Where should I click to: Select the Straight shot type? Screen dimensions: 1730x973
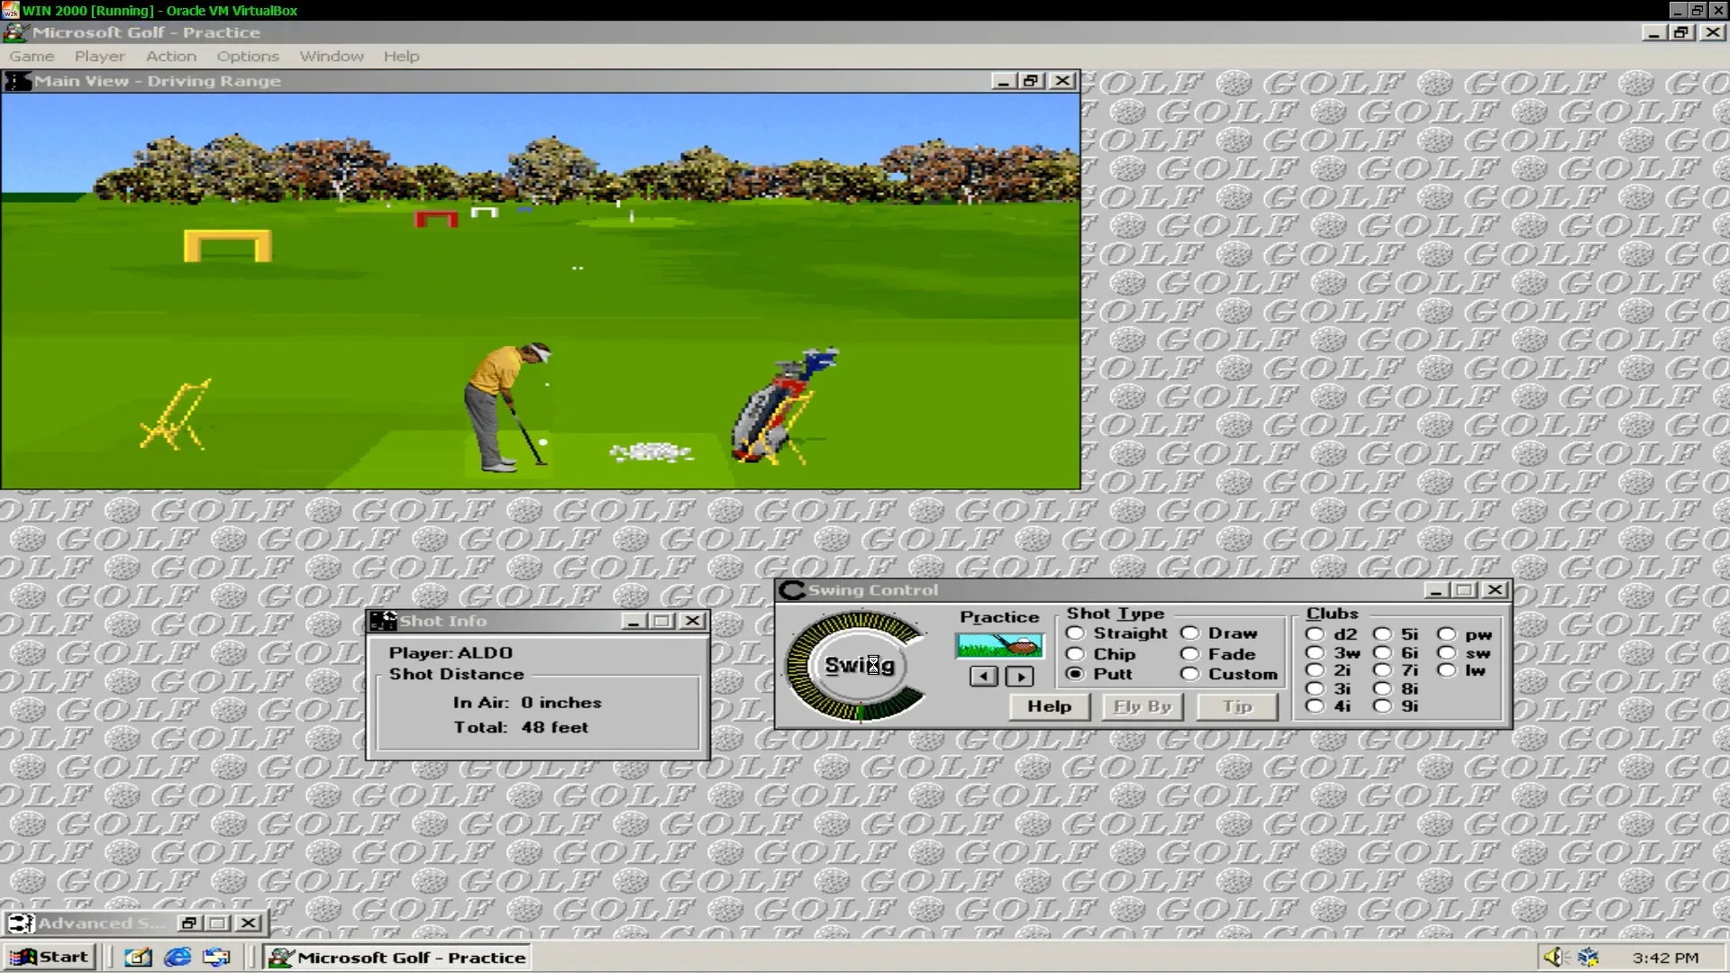click(x=1075, y=633)
